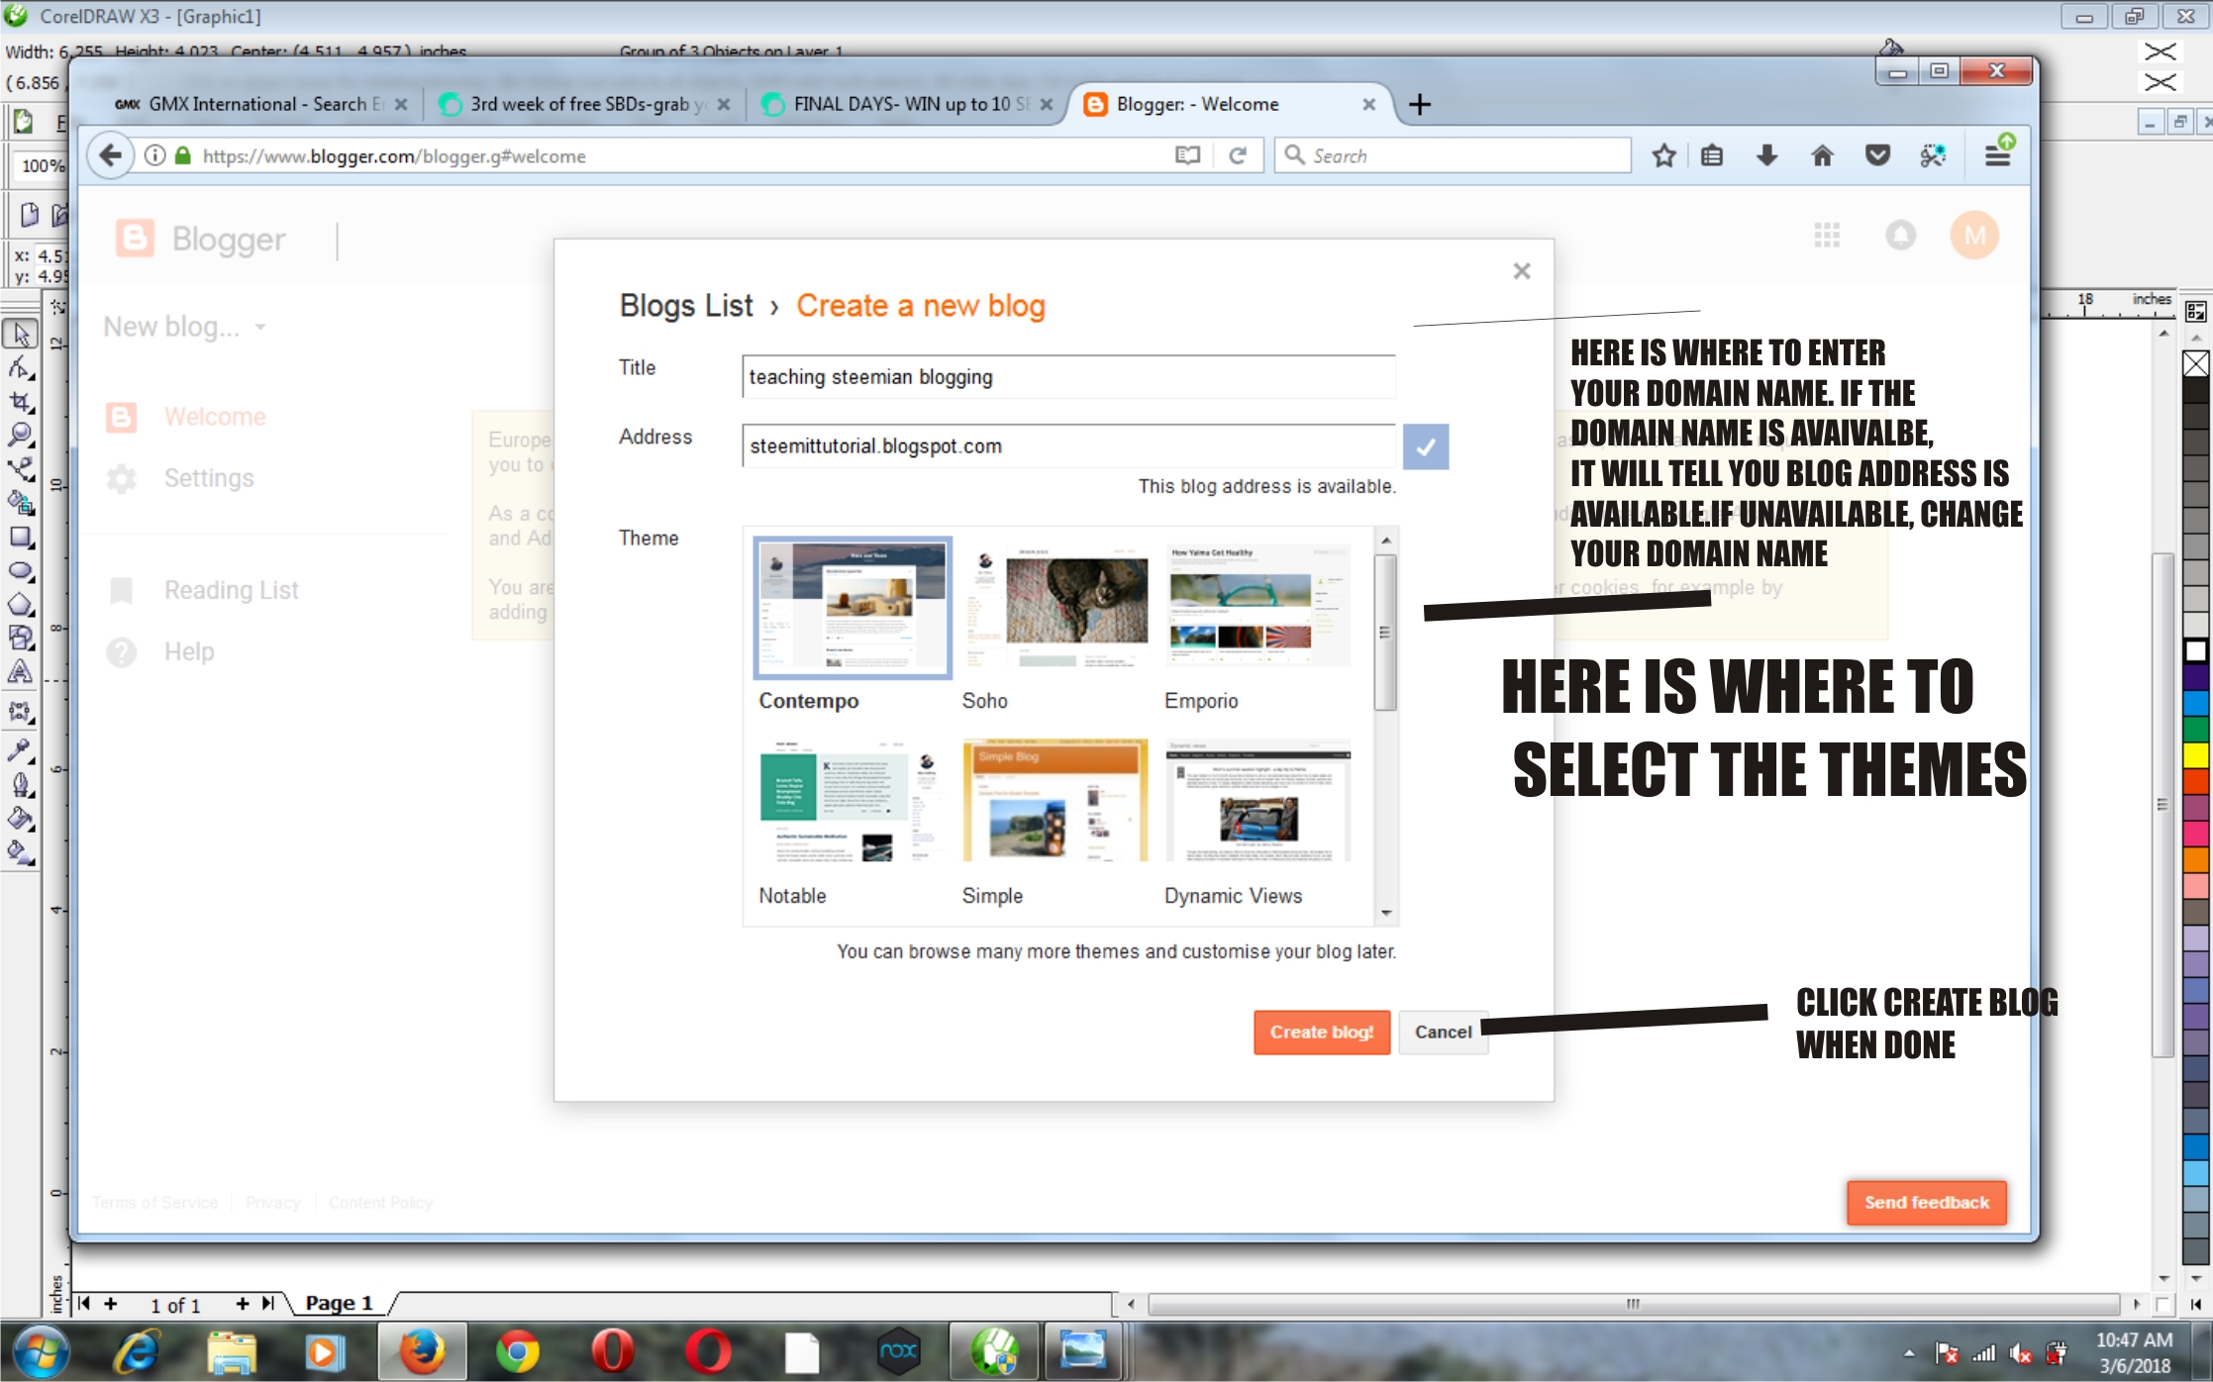Pick green from the CorelDRAW color palette
Screen dimensions: 2213x1382
tap(2195, 729)
